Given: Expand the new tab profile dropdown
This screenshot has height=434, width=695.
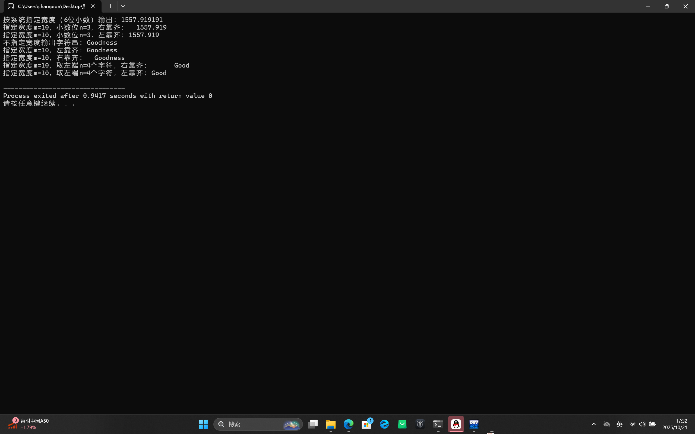Looking at the screenshot, I should click(123, 6).
